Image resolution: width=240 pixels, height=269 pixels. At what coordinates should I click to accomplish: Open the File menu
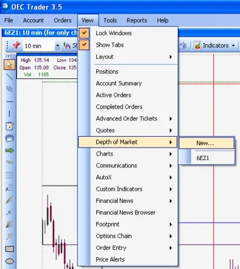coord(8,20)
